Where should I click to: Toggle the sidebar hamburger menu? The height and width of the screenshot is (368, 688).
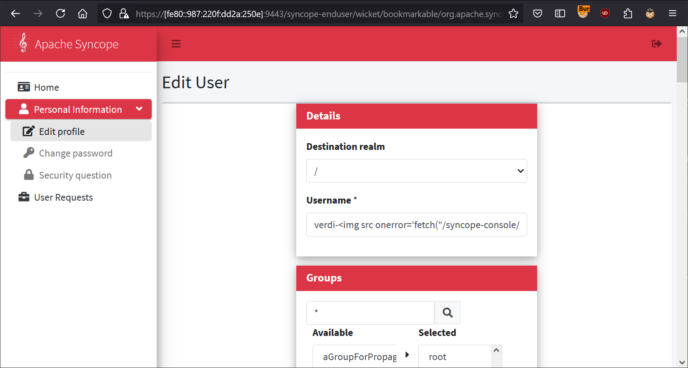pyautogui.click(x=176, y=44)
